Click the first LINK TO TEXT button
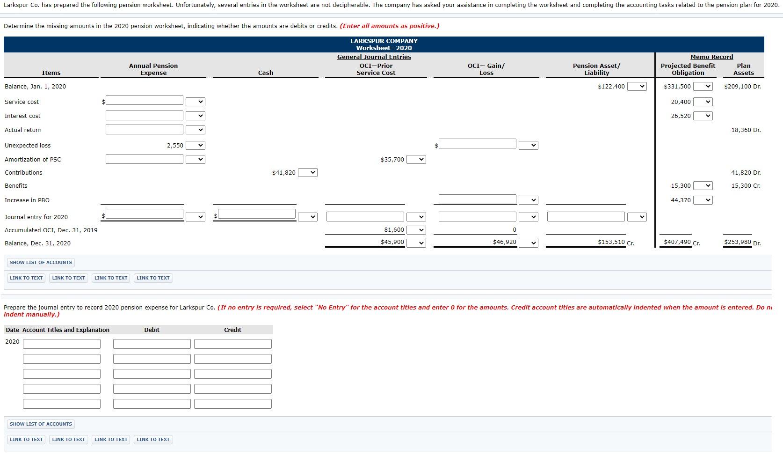This screenshot has width=783, height=464. tap(26, 278)
